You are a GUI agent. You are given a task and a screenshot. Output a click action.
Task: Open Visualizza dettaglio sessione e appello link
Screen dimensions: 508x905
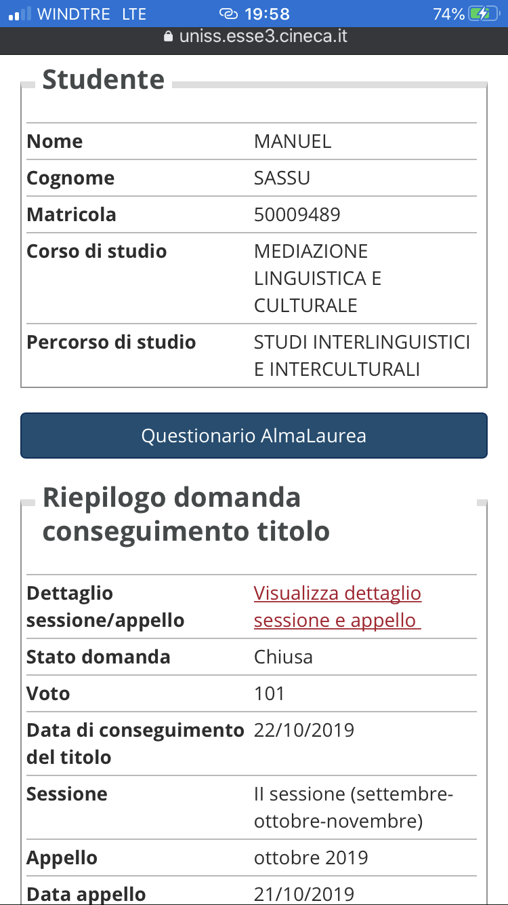(x=337, y=606)
